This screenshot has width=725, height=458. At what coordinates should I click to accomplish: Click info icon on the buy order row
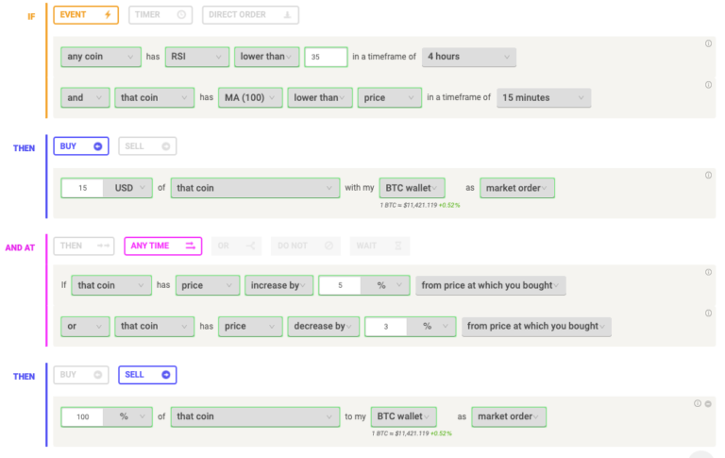708,175
